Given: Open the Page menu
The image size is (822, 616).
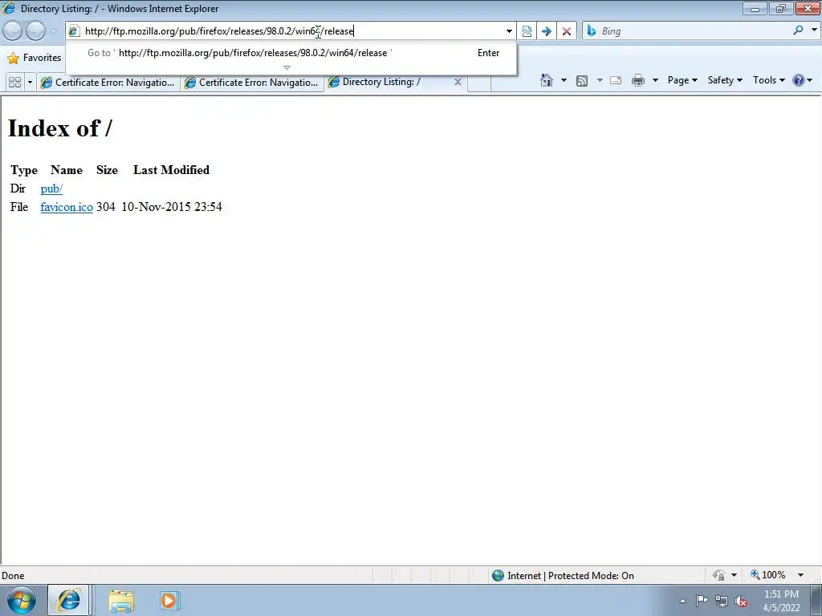Looking at the screenshot, I should click(x=682, y=80).
